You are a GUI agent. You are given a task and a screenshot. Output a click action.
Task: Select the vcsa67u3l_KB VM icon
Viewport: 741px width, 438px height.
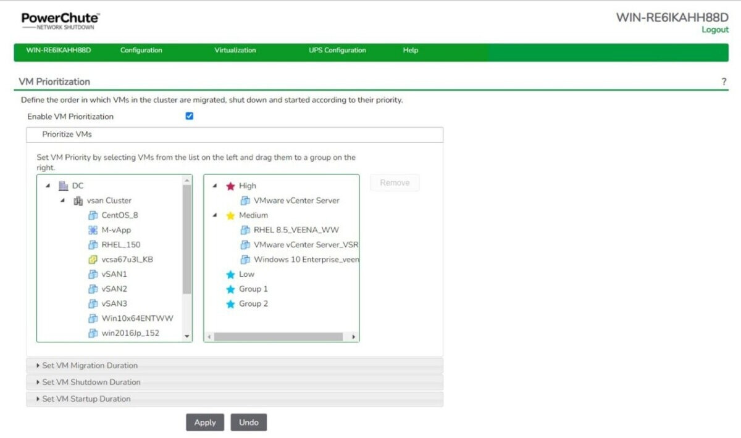93,260
